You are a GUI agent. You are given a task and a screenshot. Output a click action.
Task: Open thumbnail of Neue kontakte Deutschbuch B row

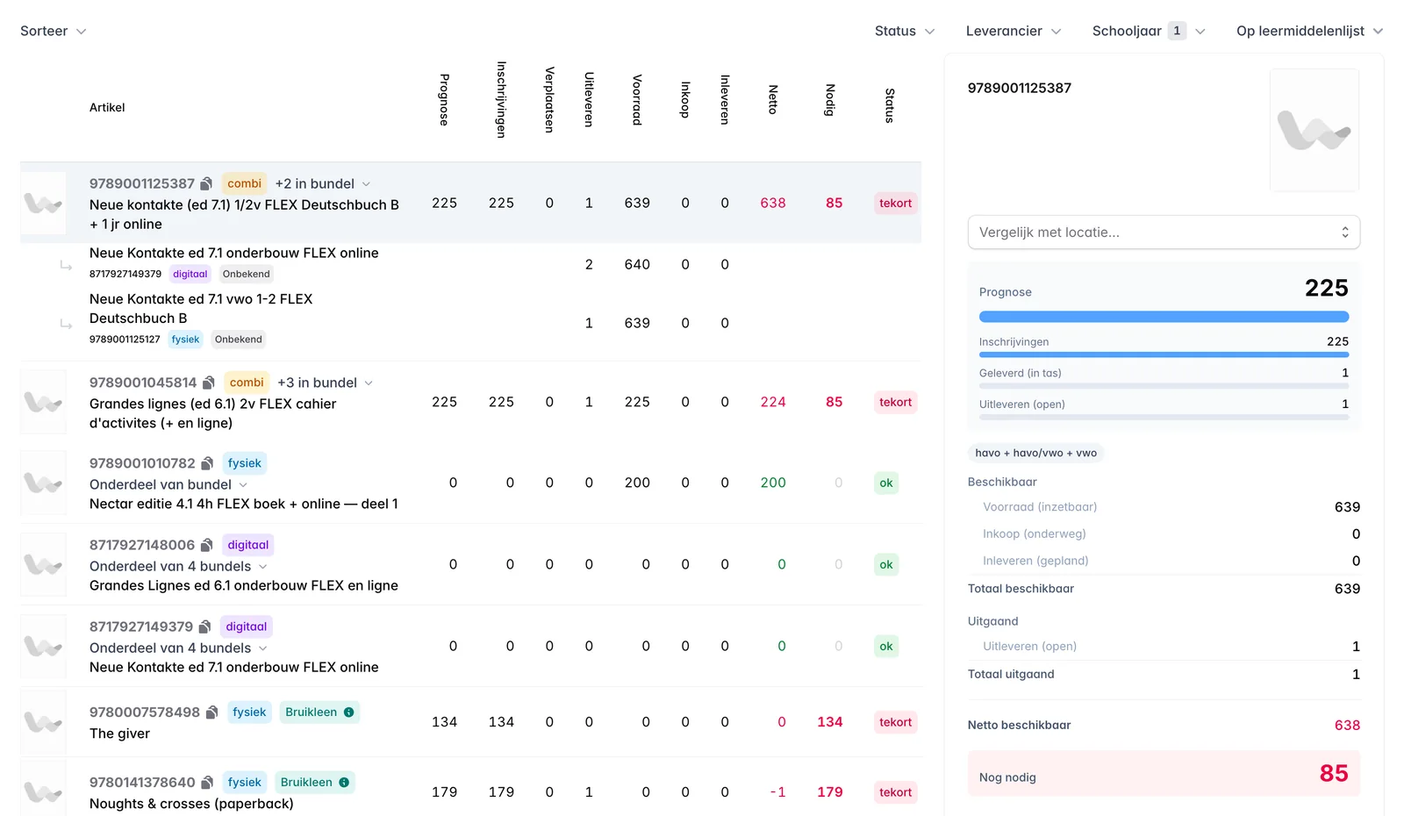point(43,203)
